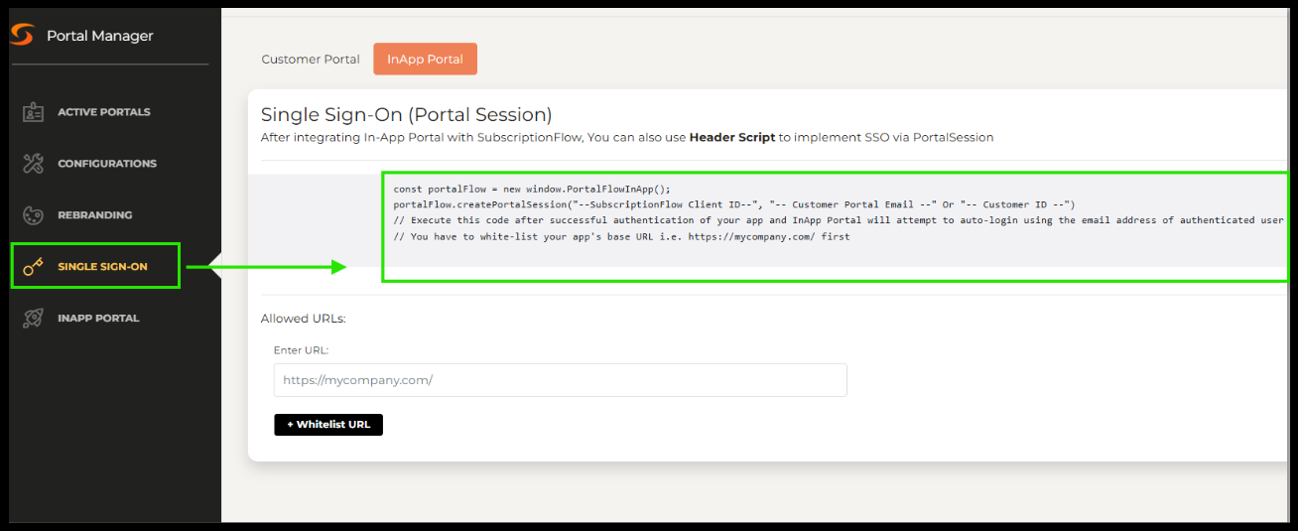Click the const portalFlow code line
This screenshot has width=1298, height=531.
pyautogui.click(x=532, y=189)
